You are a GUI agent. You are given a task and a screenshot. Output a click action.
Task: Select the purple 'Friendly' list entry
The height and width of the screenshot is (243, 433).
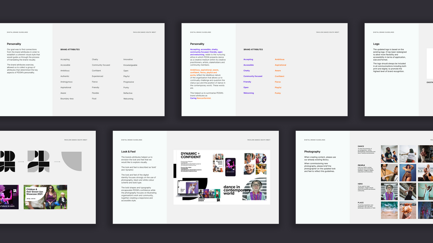(247, 82)
